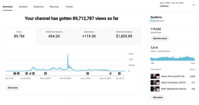Click See more in the Realtime panel
The width and height of the screenshot is (199, 105).
(x=158, y=97)
